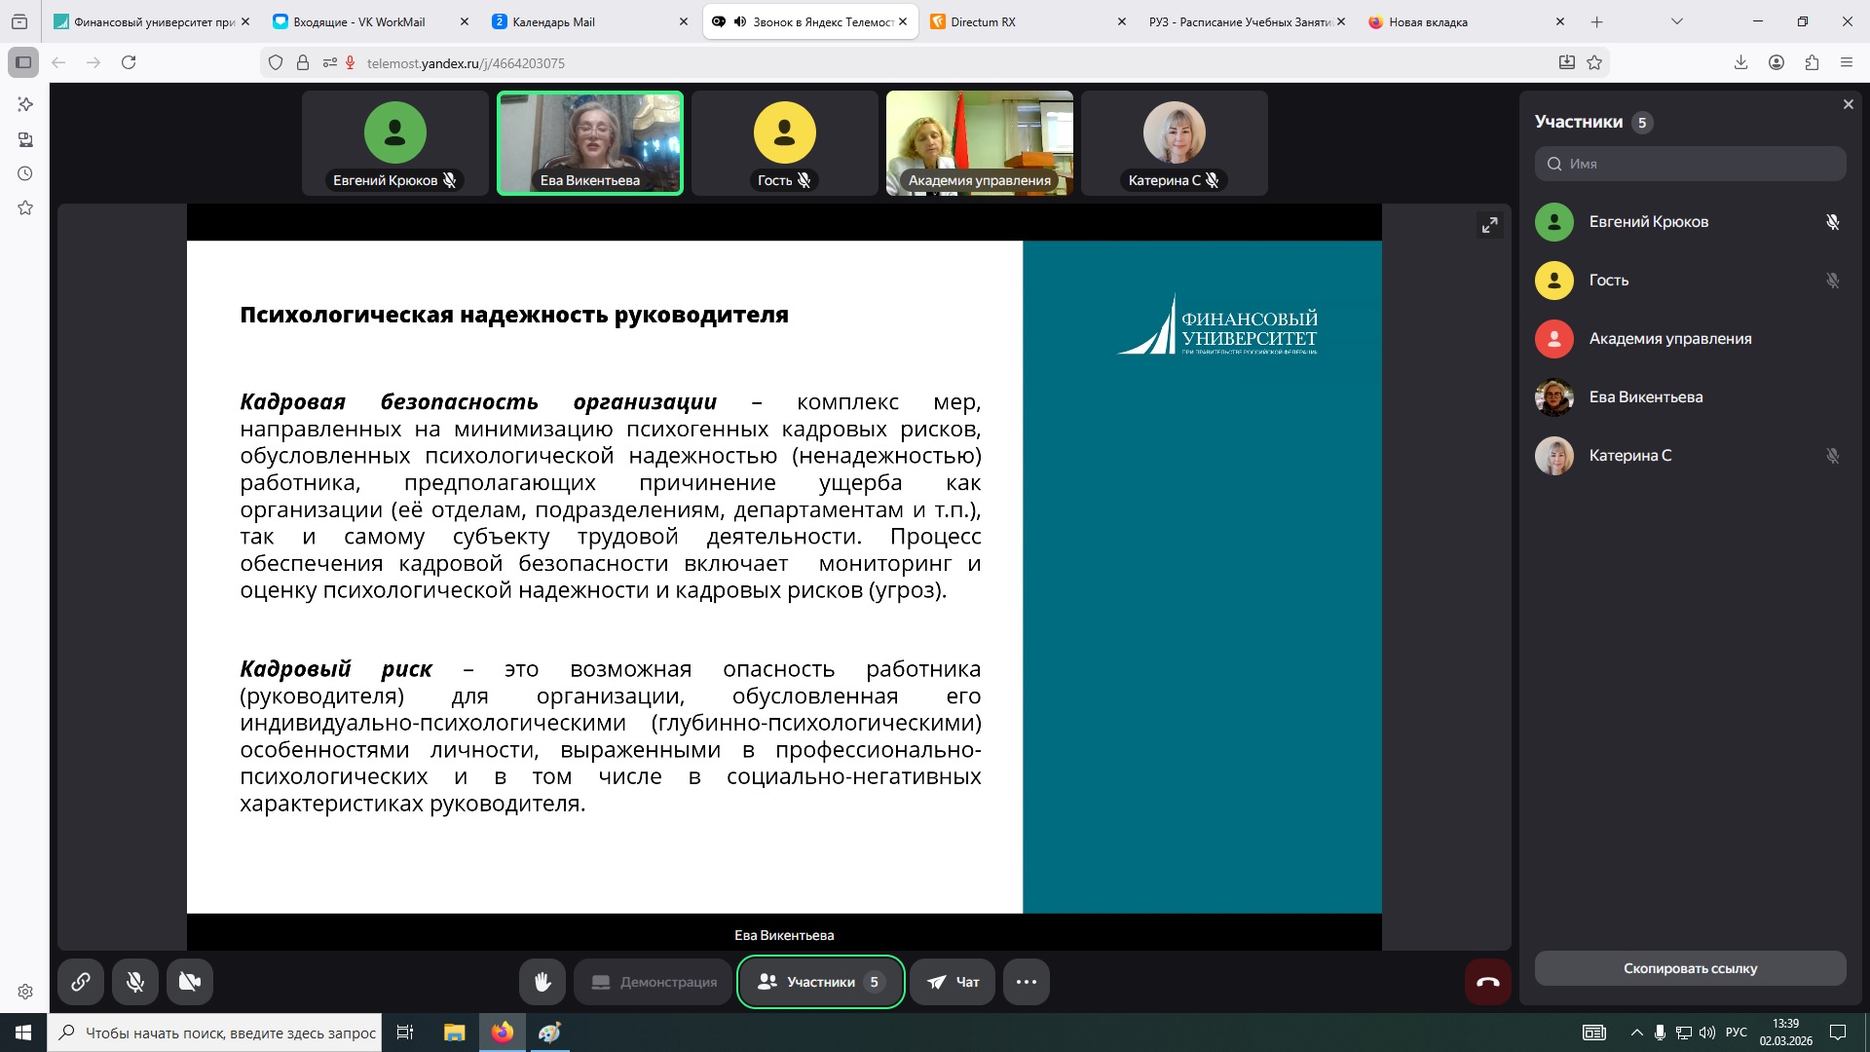The image size is (1870, 1052).
Task: Toggle the camera on or off
Action: click(x=190, y=982)
